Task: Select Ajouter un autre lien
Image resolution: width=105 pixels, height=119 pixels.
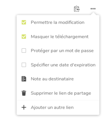Action: pyautogui.click(x=58, y=107)
